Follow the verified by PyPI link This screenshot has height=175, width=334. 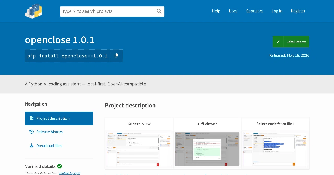coord(70,173)
